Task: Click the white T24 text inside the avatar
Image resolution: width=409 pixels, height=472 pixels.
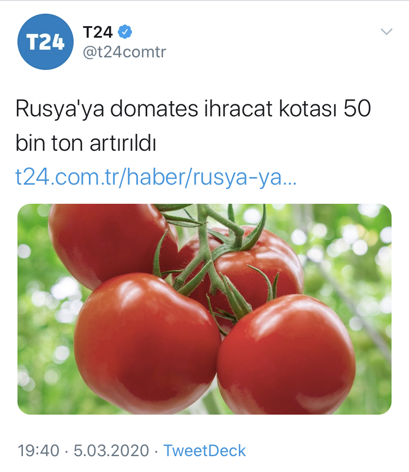Action: tap(45, 42)
